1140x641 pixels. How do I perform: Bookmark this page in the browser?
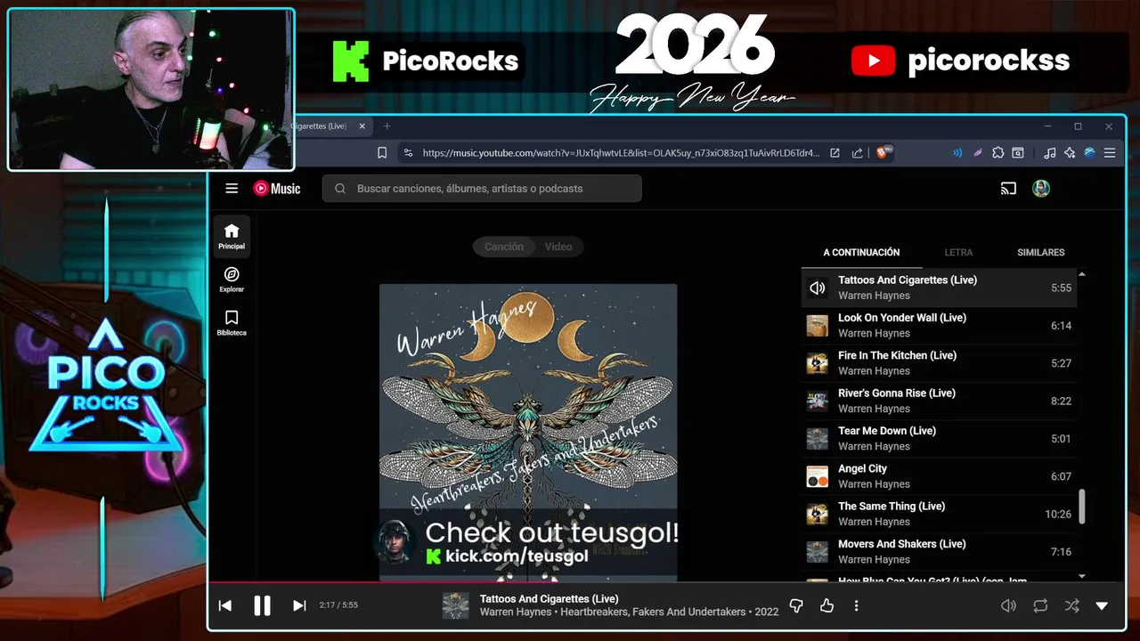381,153
